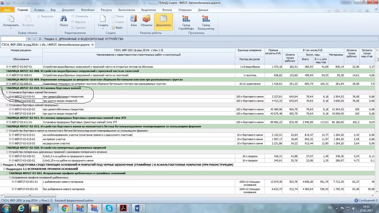Expand row ФЕР27-02-010-01
The height and width of the screenshot is (213, 379).
[x=10, y=96]
